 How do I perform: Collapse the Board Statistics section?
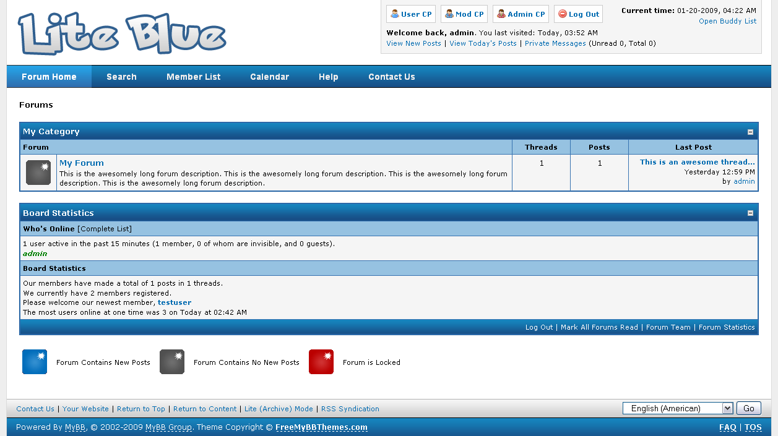click(750, 213)
